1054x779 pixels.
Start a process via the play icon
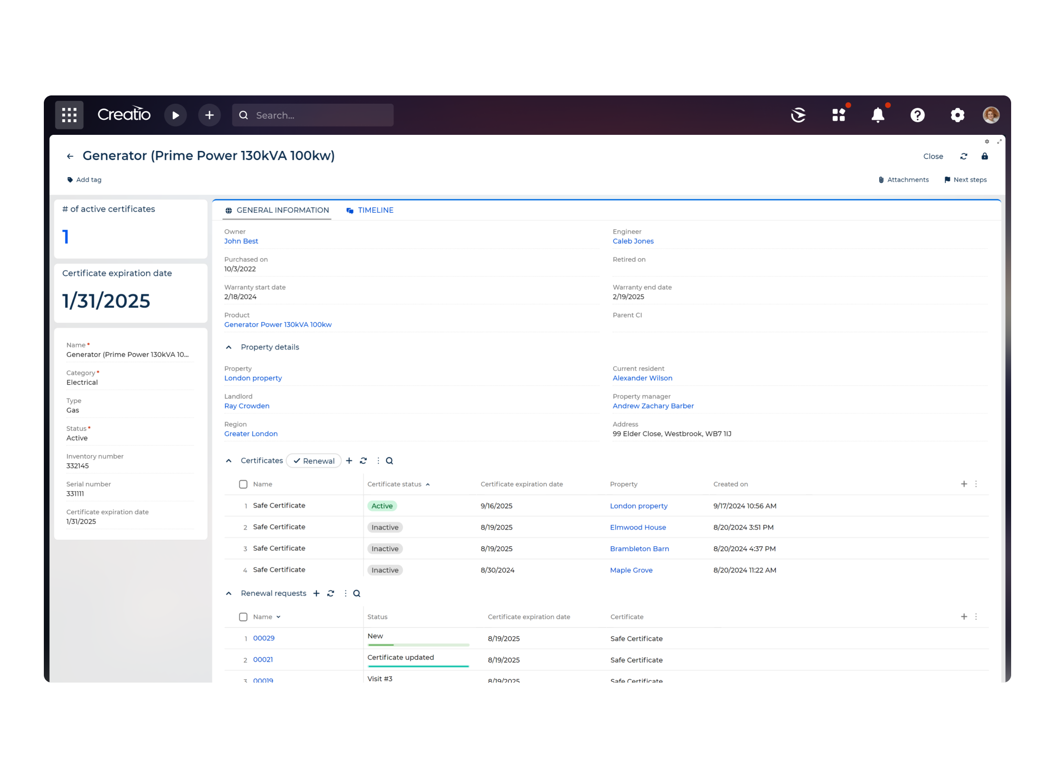pos(176,115)
